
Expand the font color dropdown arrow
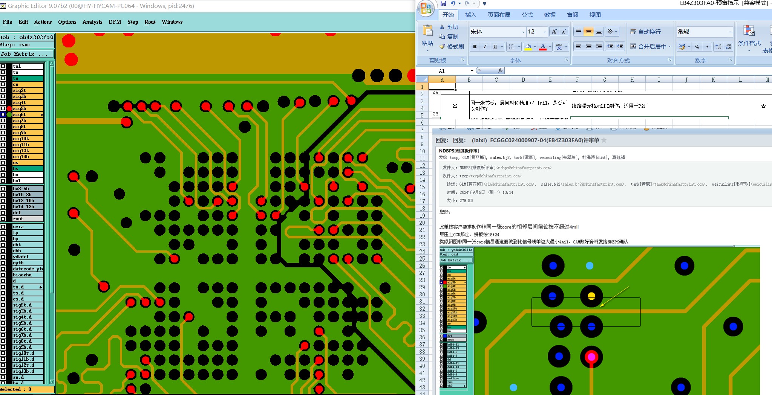coord(550,47)
